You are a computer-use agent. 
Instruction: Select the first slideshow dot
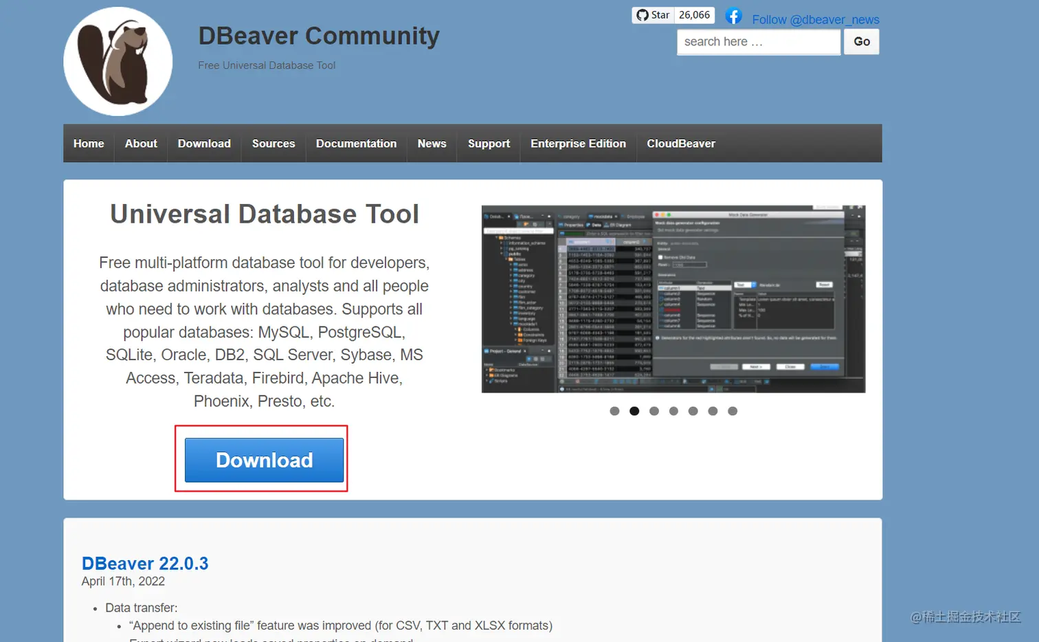tap(614, 411)
